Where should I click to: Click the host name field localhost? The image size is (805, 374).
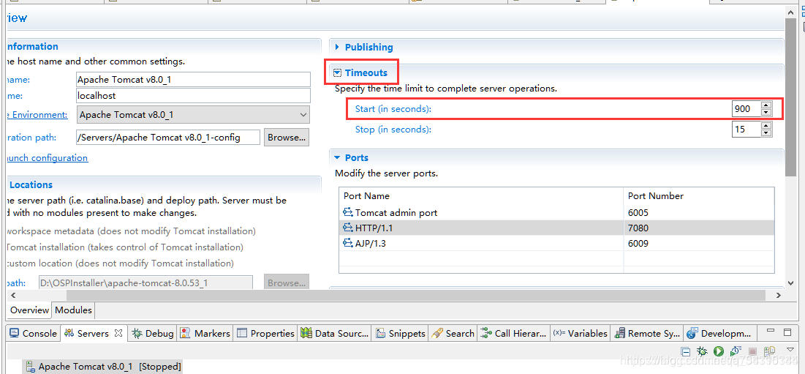click(x=193, y=96)
